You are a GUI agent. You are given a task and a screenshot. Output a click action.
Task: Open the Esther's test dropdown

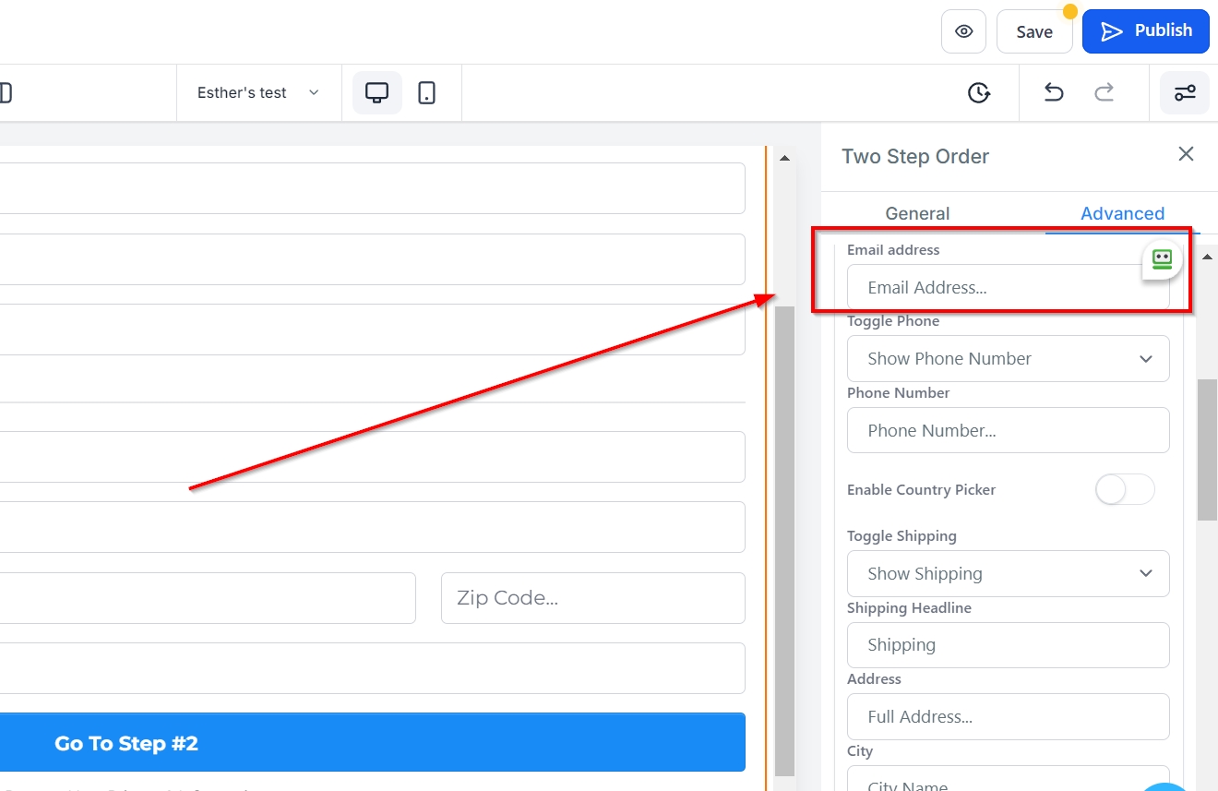(x=258, y=93)
